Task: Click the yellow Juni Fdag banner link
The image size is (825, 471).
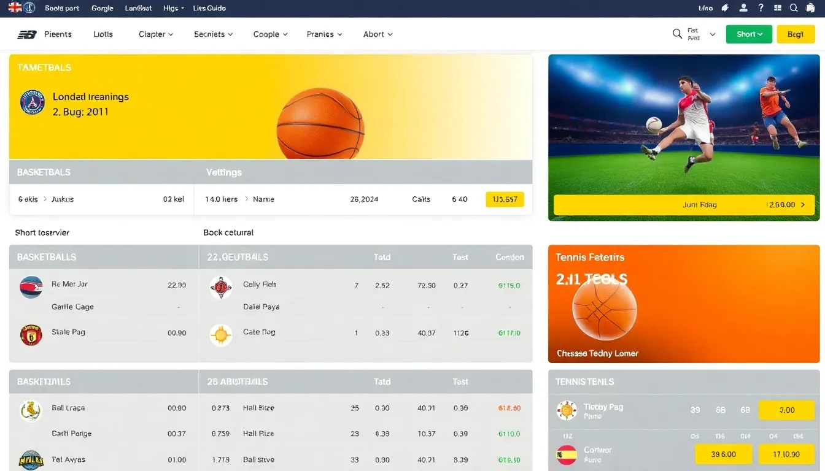Action: (x=683, y=205)
